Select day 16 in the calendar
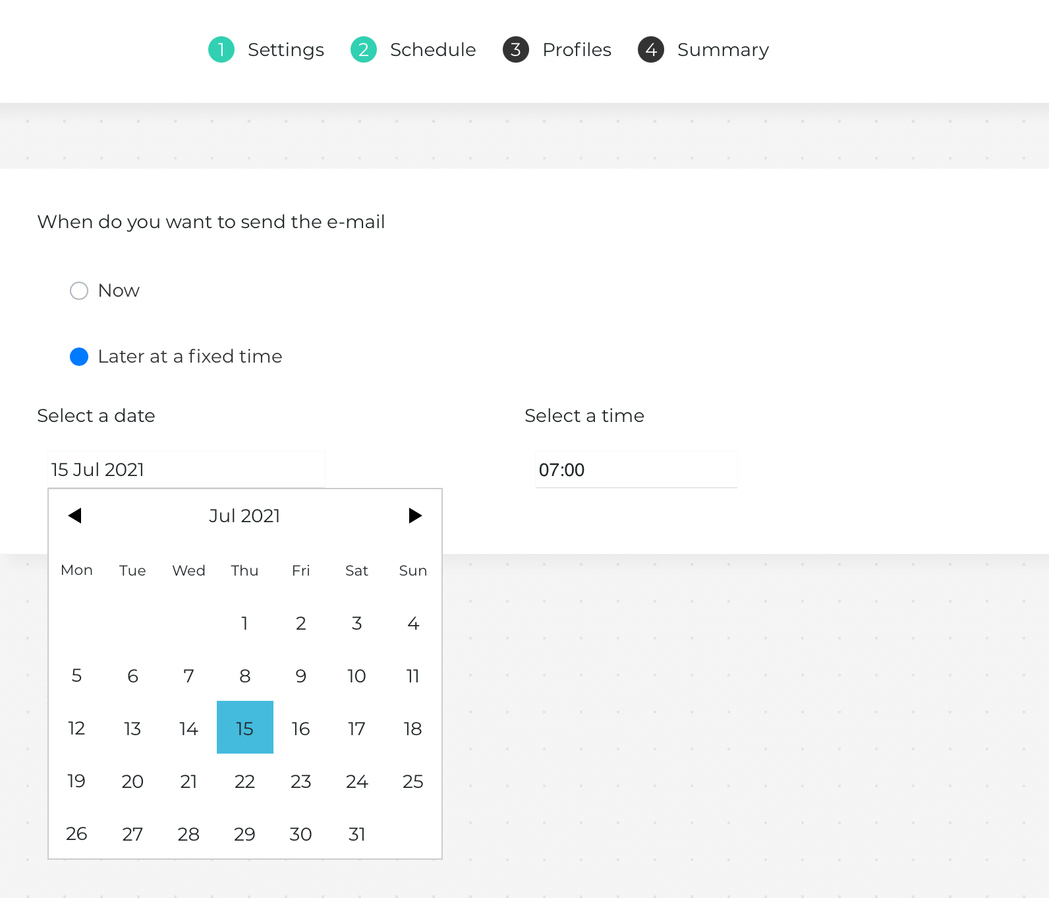 click(x=300, y=729)
